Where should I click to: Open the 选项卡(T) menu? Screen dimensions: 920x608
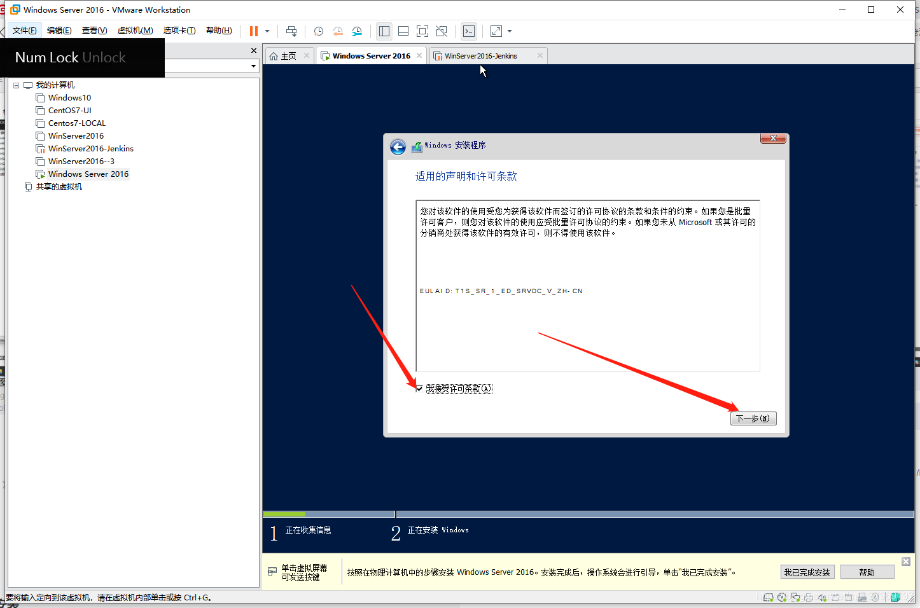point(179,31)
